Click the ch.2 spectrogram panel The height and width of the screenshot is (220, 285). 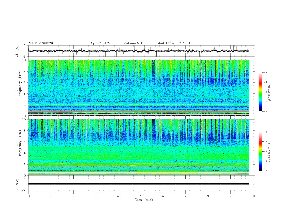coord(139,147)
